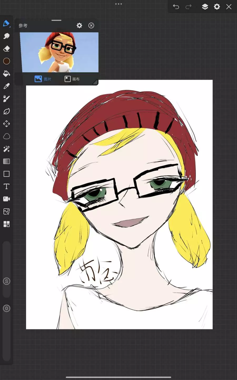Select the text tool

(6, 187)
